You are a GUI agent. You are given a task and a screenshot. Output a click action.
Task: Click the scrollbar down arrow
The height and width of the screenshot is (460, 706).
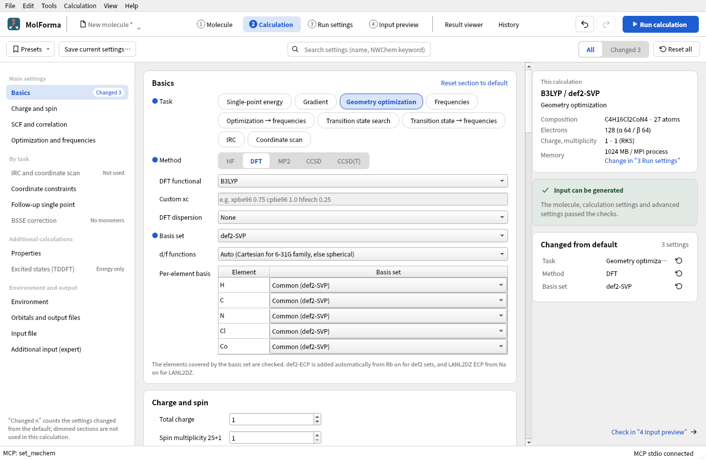tap(529, 442)
